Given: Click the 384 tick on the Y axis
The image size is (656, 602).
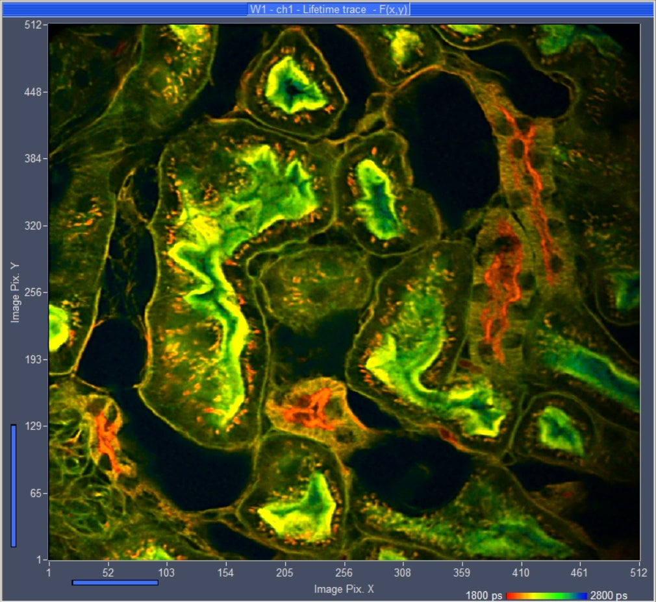Looking at the screenshot, I should coord(33,159).
